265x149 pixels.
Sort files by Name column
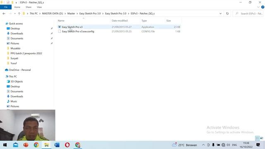tap(61, 21)
